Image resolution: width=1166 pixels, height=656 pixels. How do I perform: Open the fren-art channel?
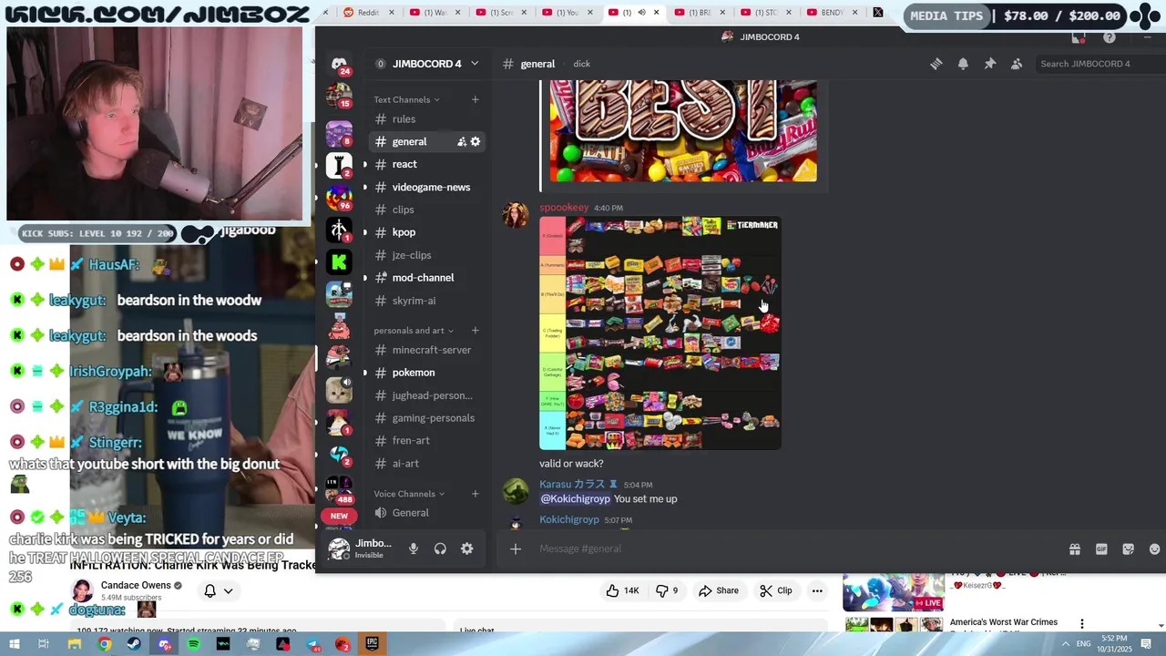(x=427, y=441)
